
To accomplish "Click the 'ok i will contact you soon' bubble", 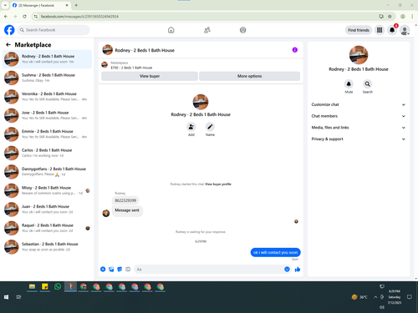I will 275,252.
